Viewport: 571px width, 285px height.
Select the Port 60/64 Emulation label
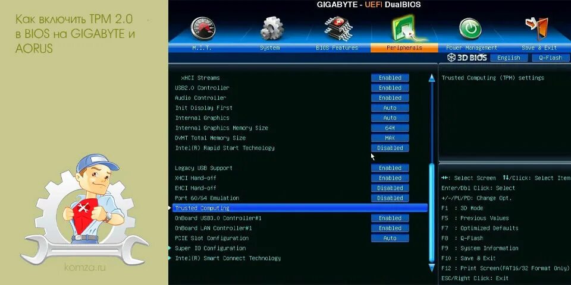(x=207, y=198)
